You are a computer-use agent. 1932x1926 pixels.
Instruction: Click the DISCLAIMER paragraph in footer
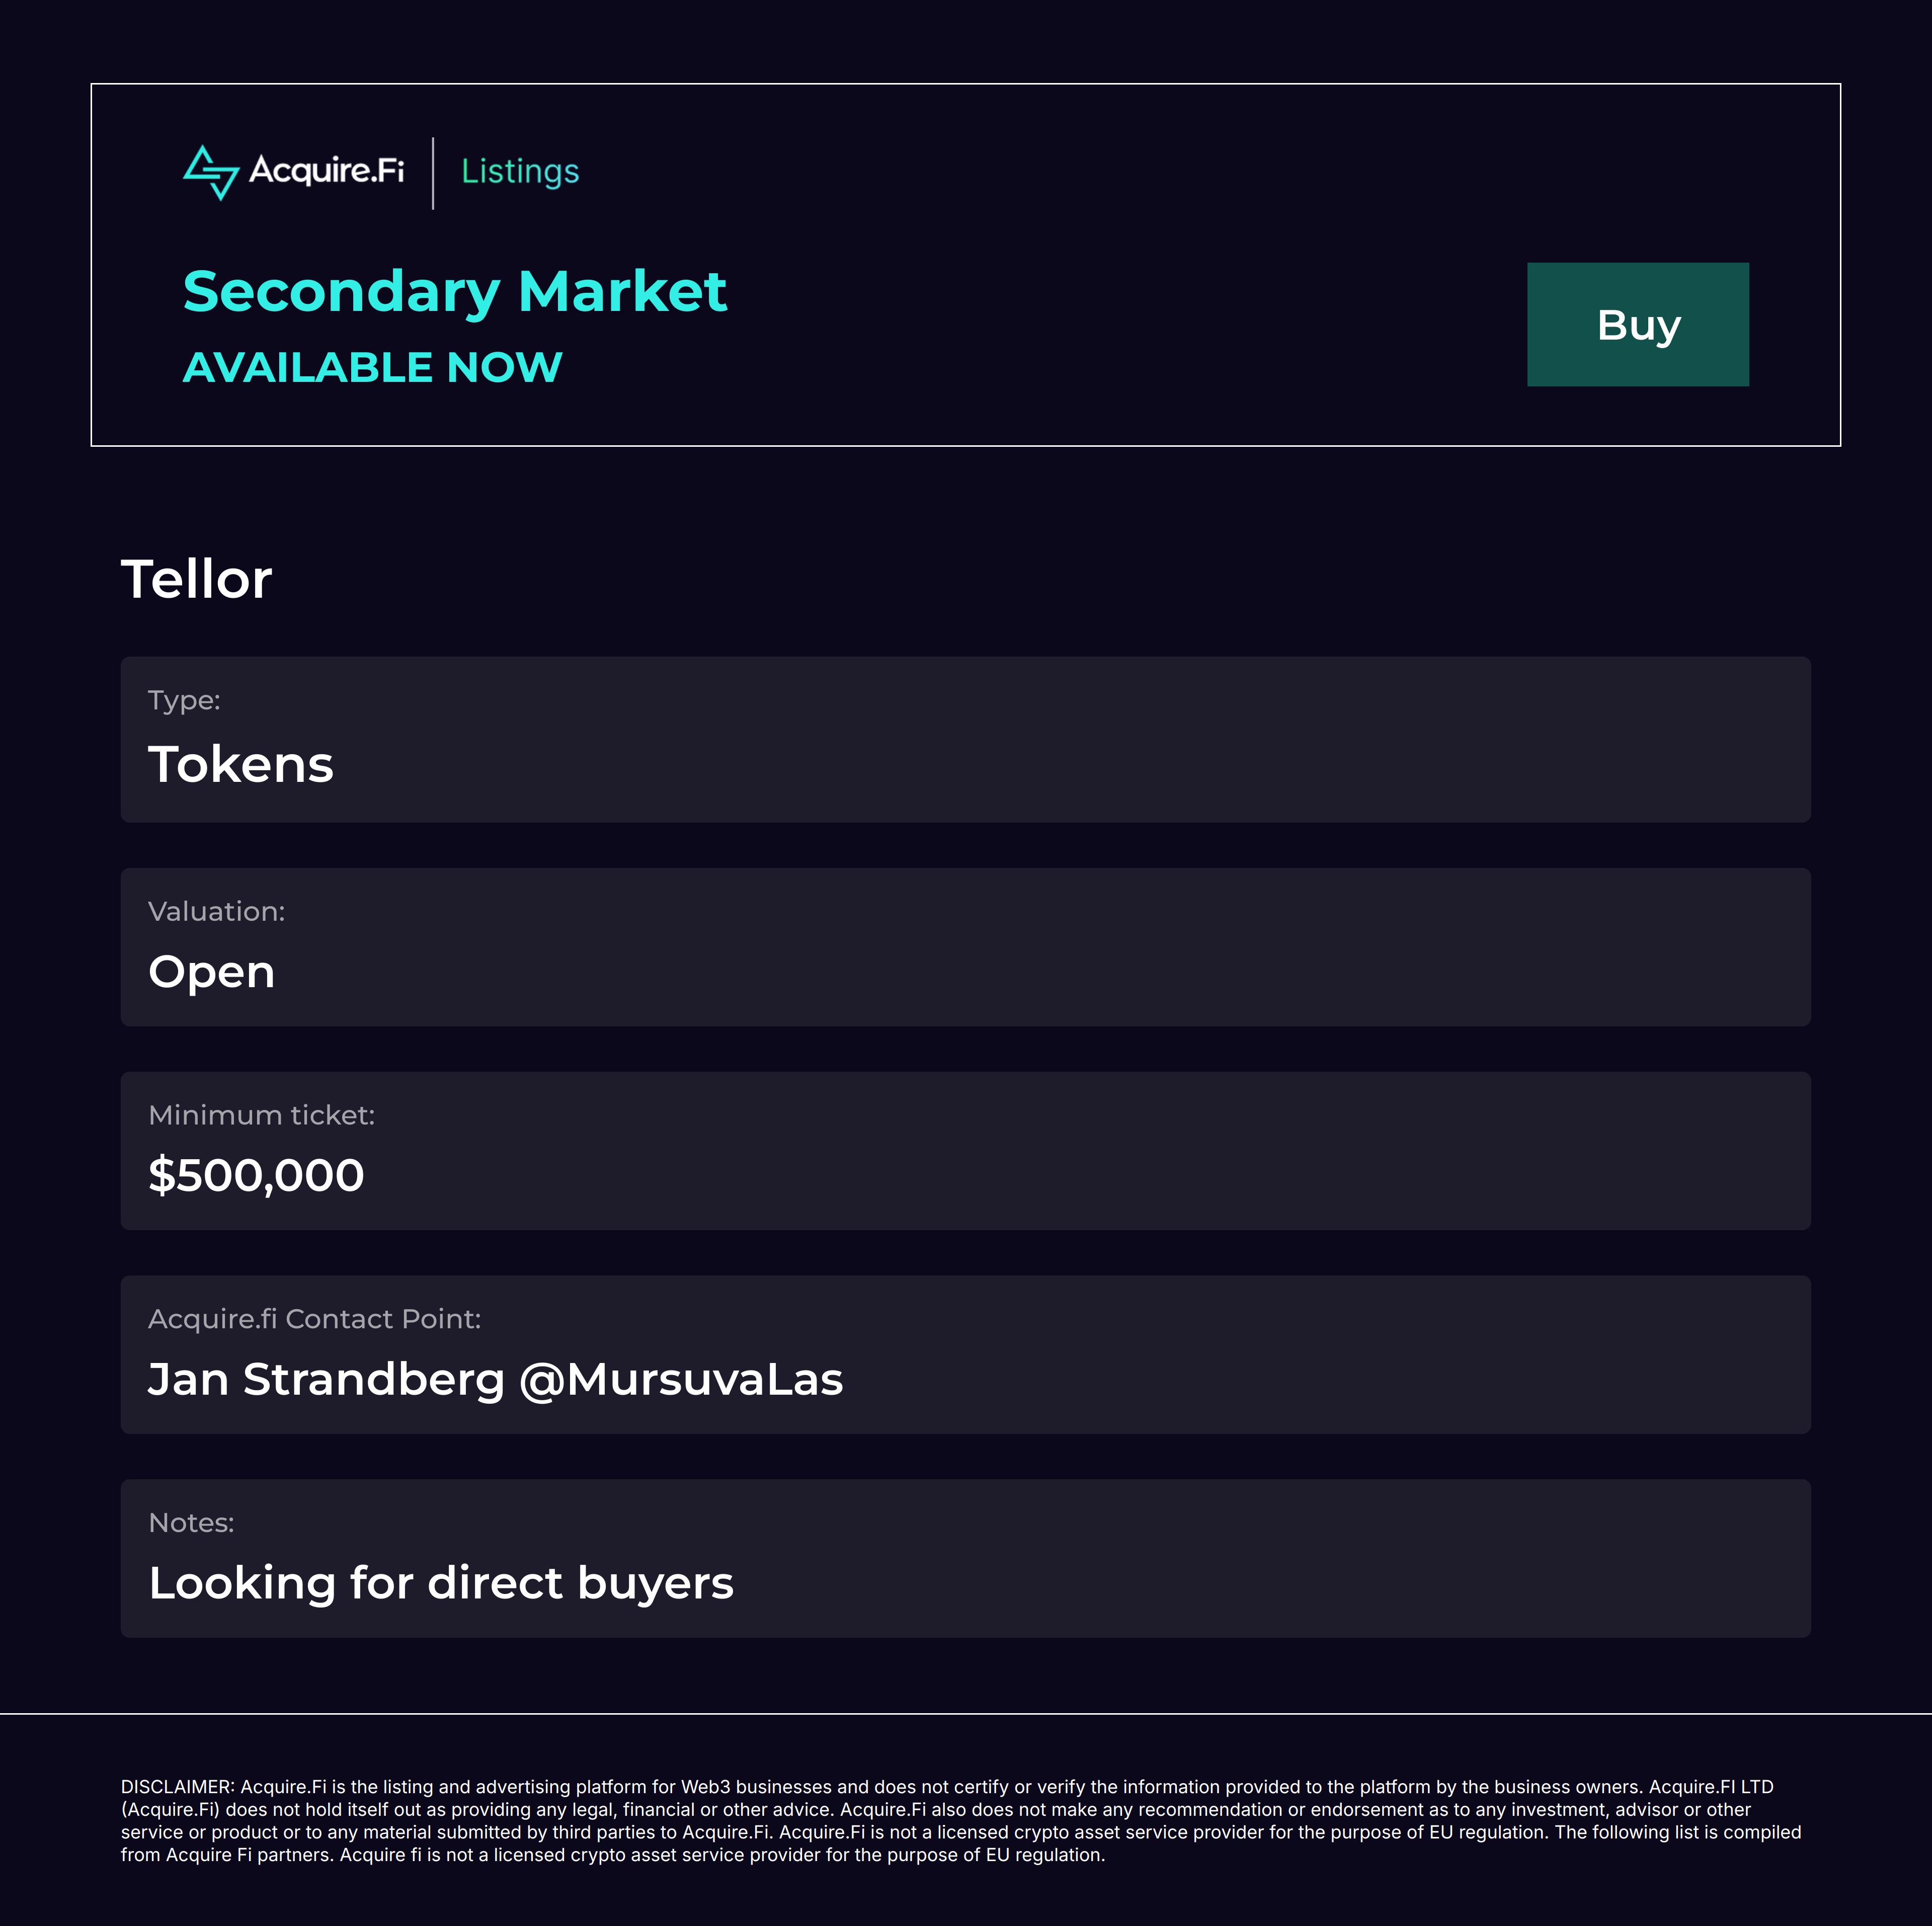[x=960, y=1820]
